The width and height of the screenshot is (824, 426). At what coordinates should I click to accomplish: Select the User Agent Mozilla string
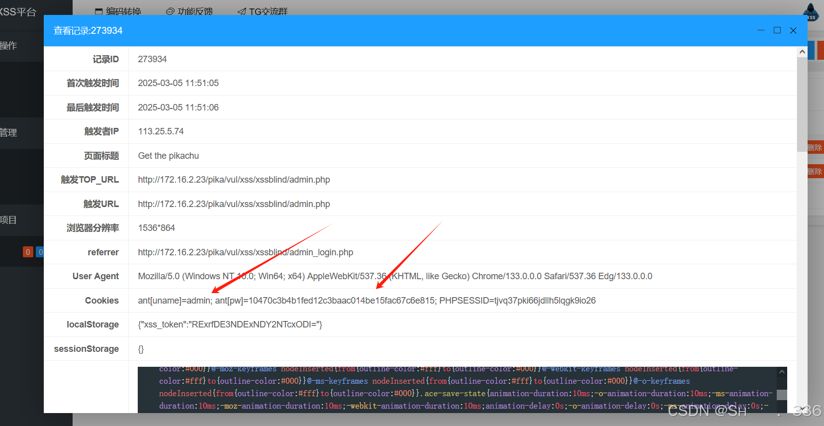tap(395, 276)
